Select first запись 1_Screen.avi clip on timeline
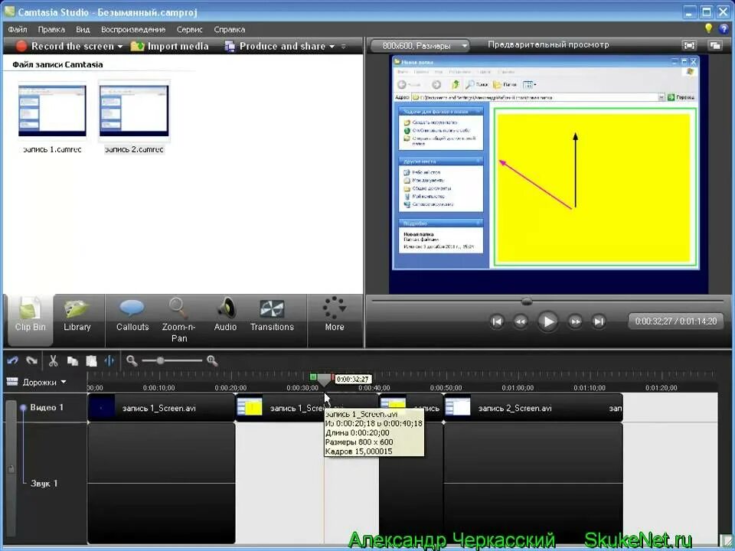Image resolution: width=735 pixels, height=551 pixels. (x=162, y=408)
